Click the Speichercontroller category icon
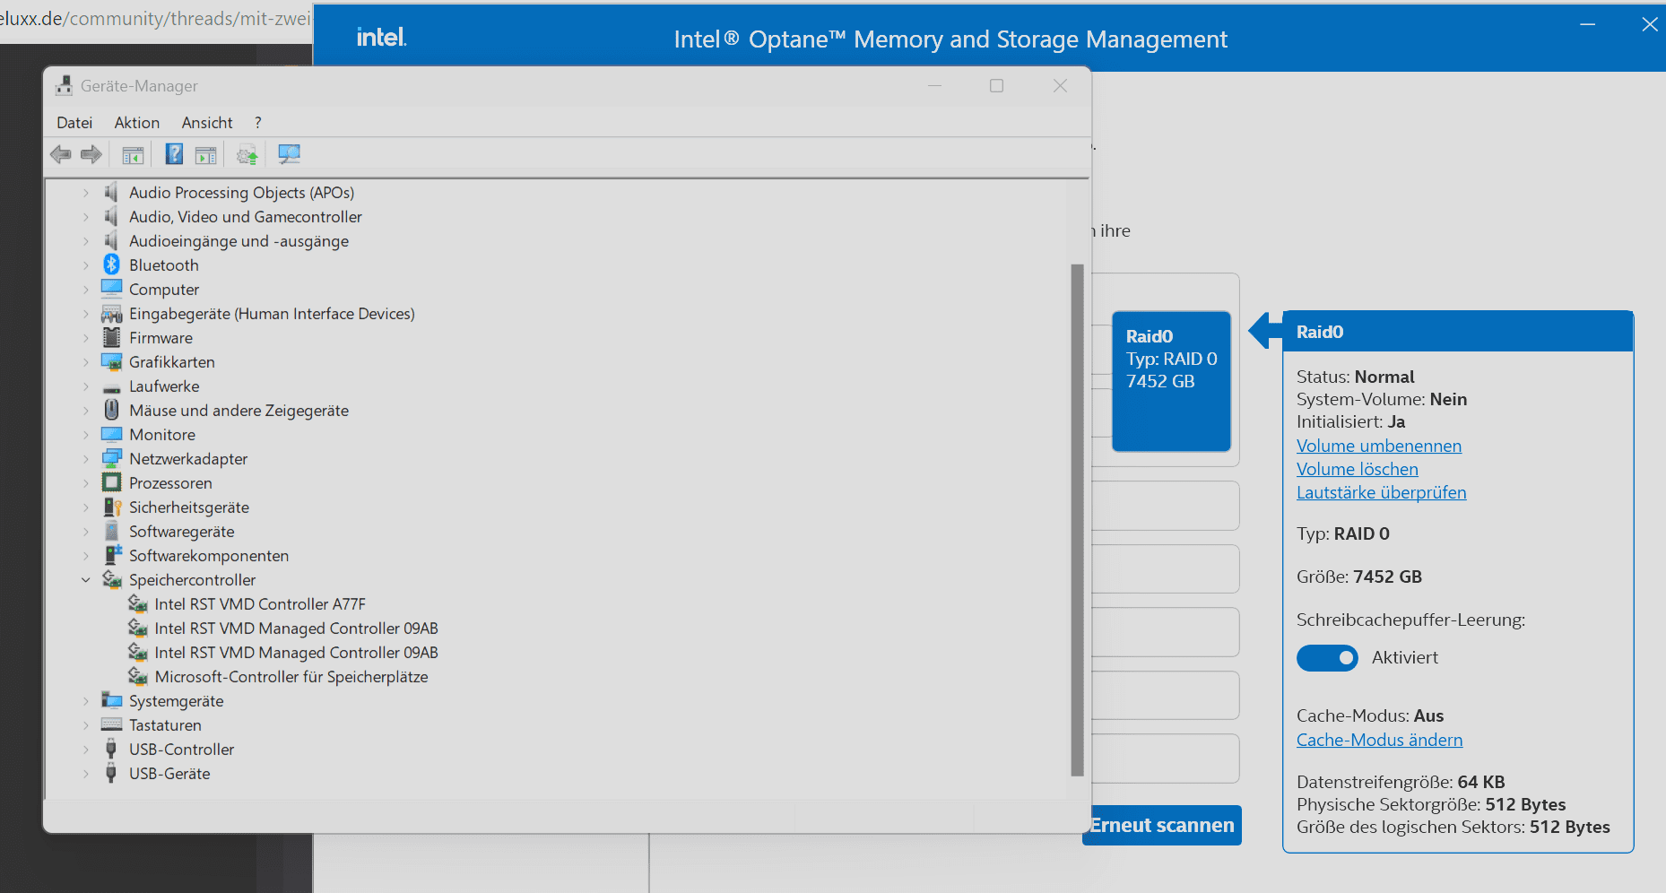 [x=111, y=579]
